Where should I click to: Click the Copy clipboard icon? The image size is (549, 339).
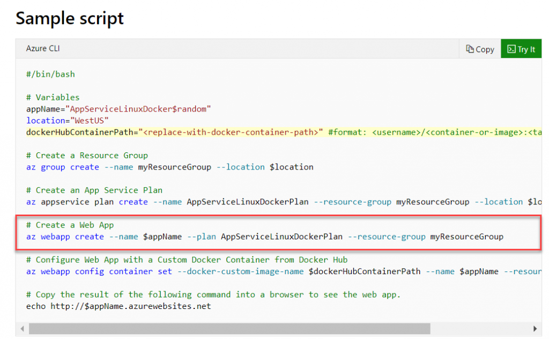(x=470, y=49)
